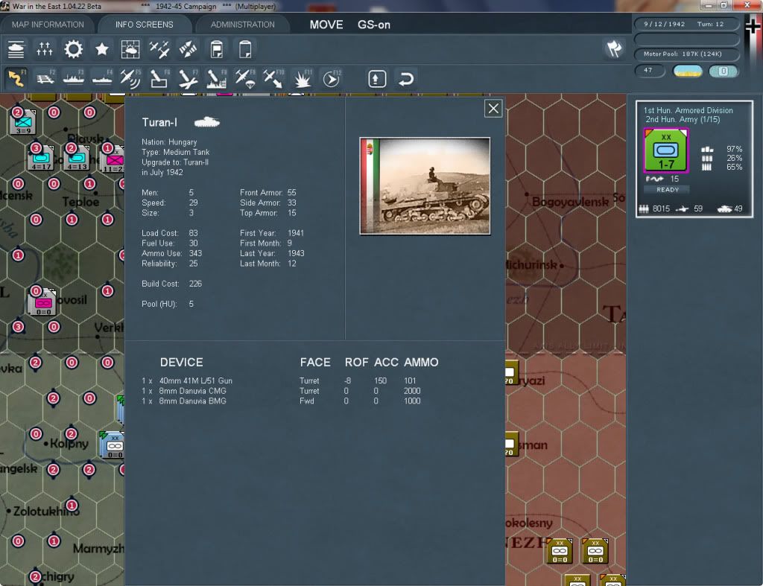The height and width of the screenshot is (586, 763).
Task: Click the date 9/12/1942 Turn 12 bar
Action: (x=686, y=24)
